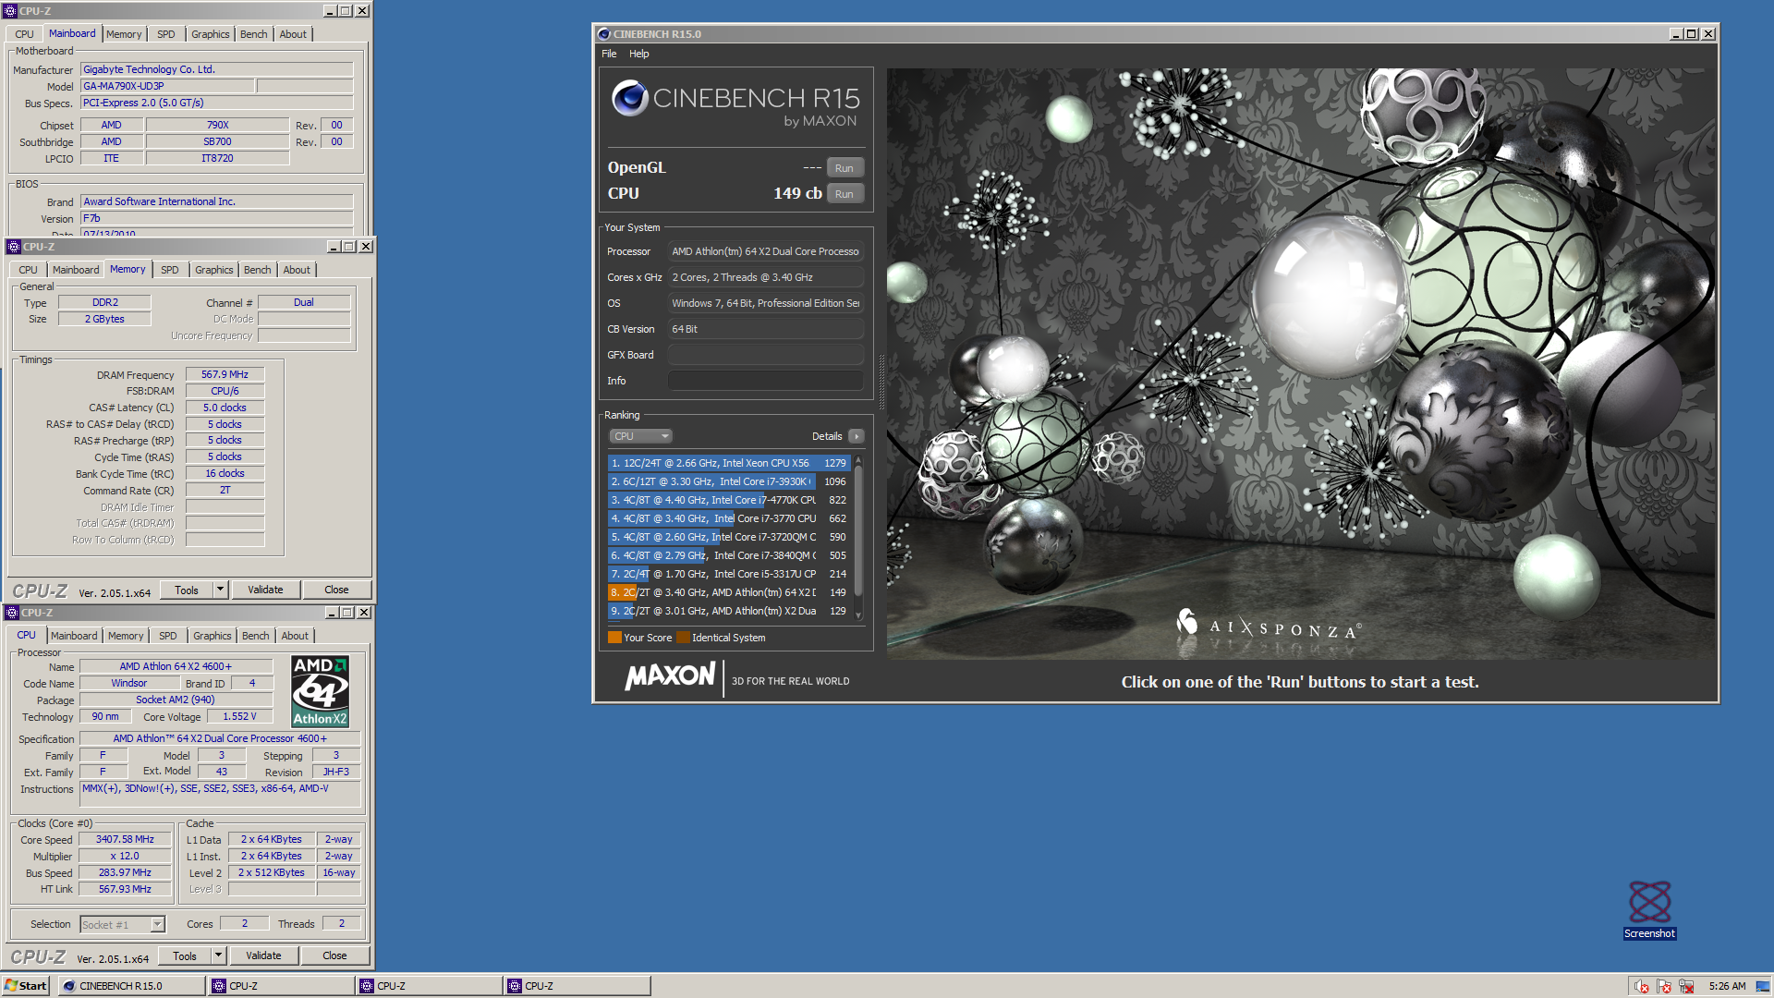Run the CPU benchmark
Viewport: 1774px width, 998px height.
(844, 194)
